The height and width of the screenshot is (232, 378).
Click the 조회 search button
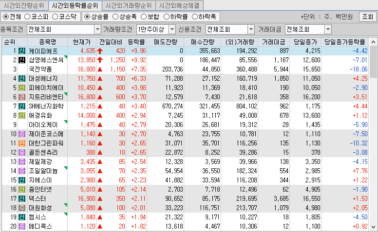[x=368, y=17]
